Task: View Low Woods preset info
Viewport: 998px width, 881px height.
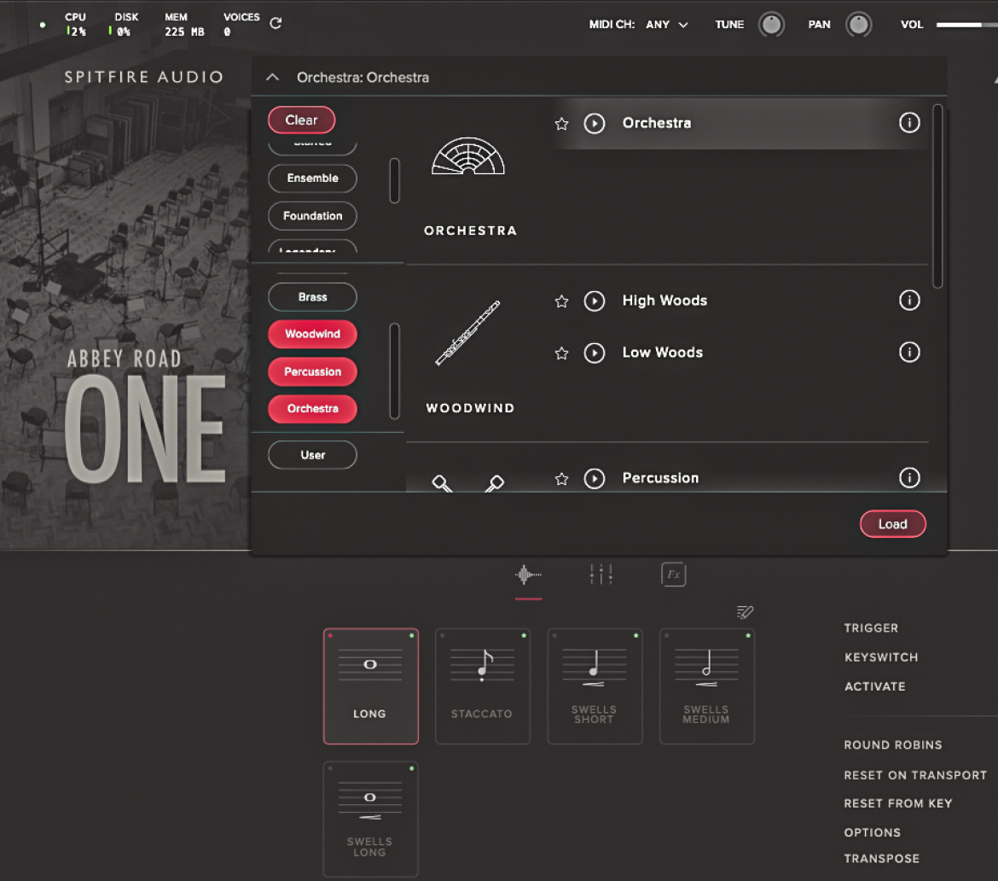Action: point(909,352)
